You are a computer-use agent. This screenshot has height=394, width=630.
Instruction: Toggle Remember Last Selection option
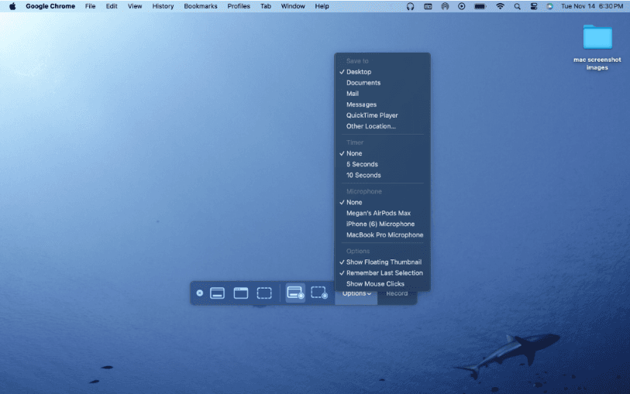[384, 273]
